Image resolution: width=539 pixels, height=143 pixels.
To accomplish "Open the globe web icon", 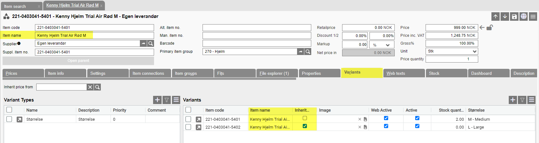I will click(524, 17).
